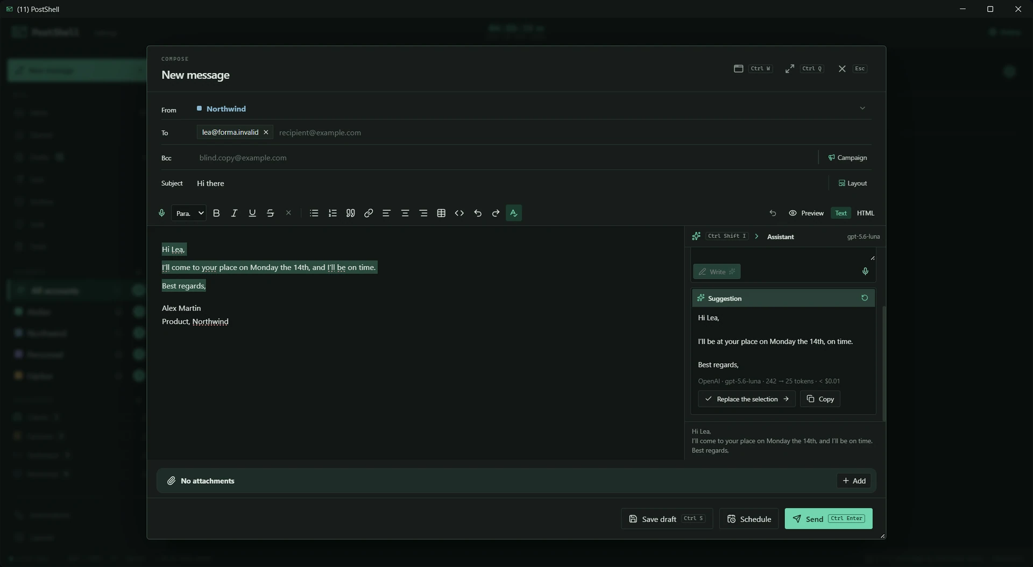Copy the suggestion text
1033x567 pixels.
820,399
